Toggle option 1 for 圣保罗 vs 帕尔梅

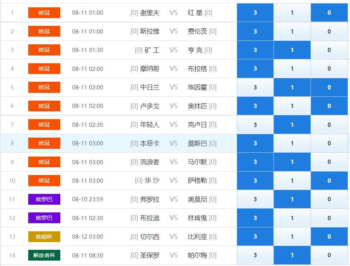[x=292, y=255]
